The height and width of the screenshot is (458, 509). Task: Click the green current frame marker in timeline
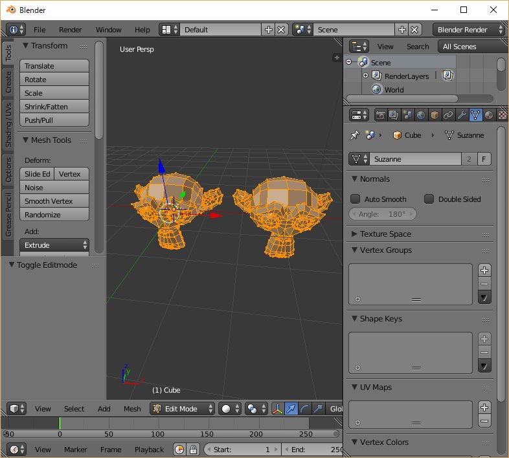pos(60,423)
